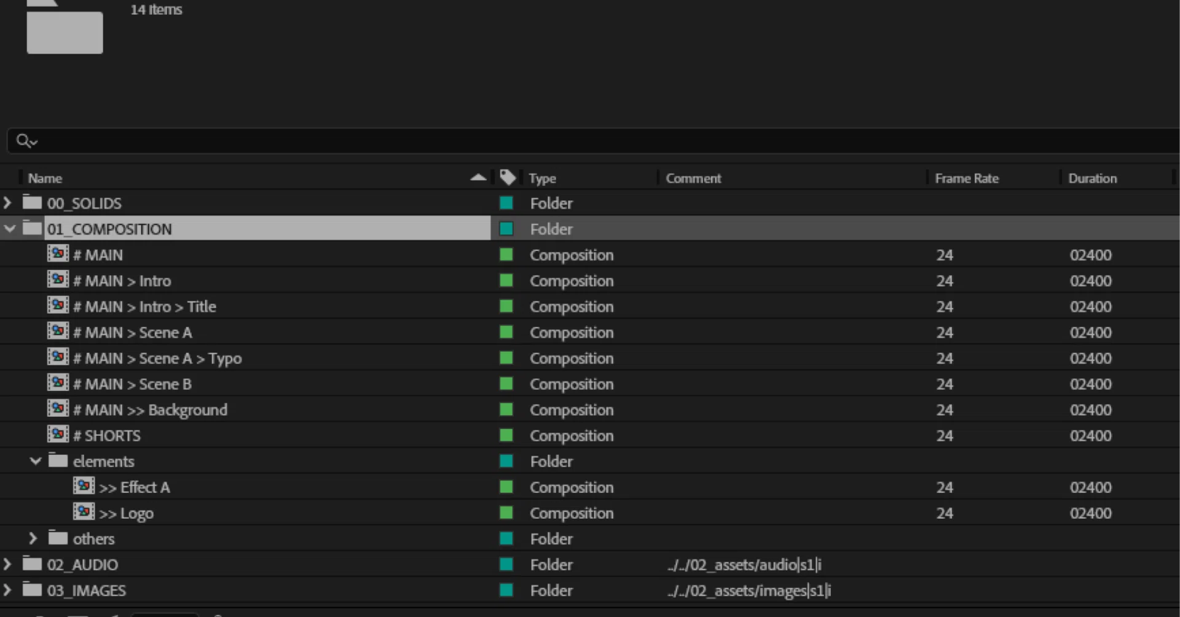Click the '14 items' text at top

(156, 10)
